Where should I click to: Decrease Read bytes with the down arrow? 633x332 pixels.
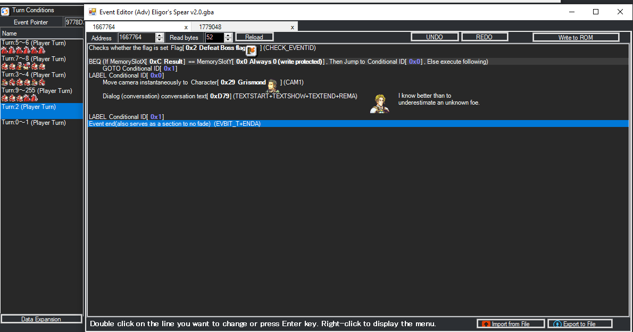[x=228, y=40]
